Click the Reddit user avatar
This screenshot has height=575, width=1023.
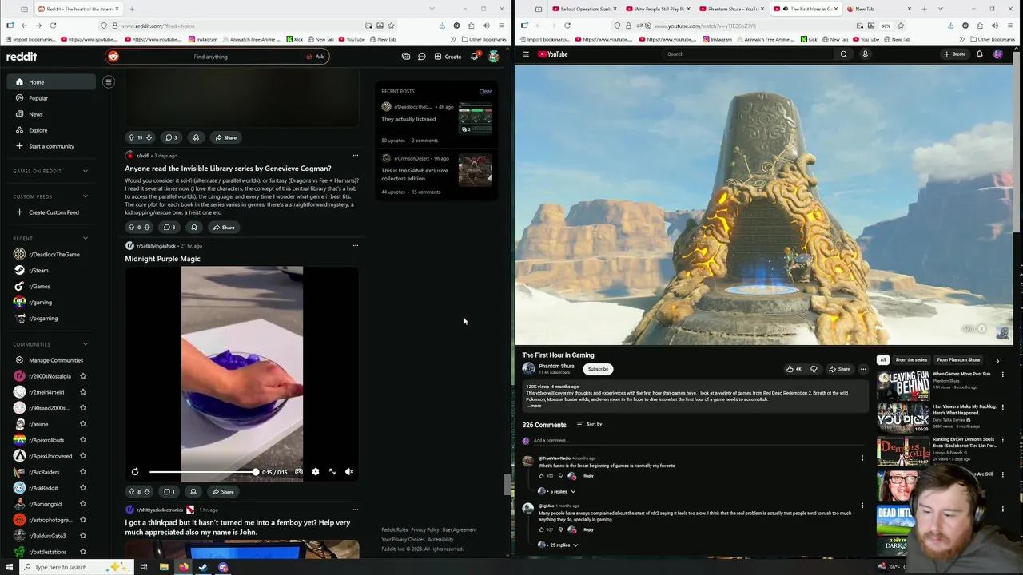coord(493,57)
